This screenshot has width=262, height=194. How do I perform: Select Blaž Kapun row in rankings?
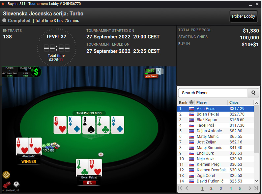216,120
